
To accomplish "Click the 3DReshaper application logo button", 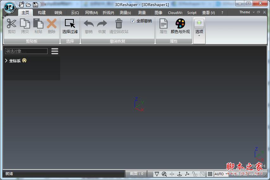I will click(x=10, y=8).
